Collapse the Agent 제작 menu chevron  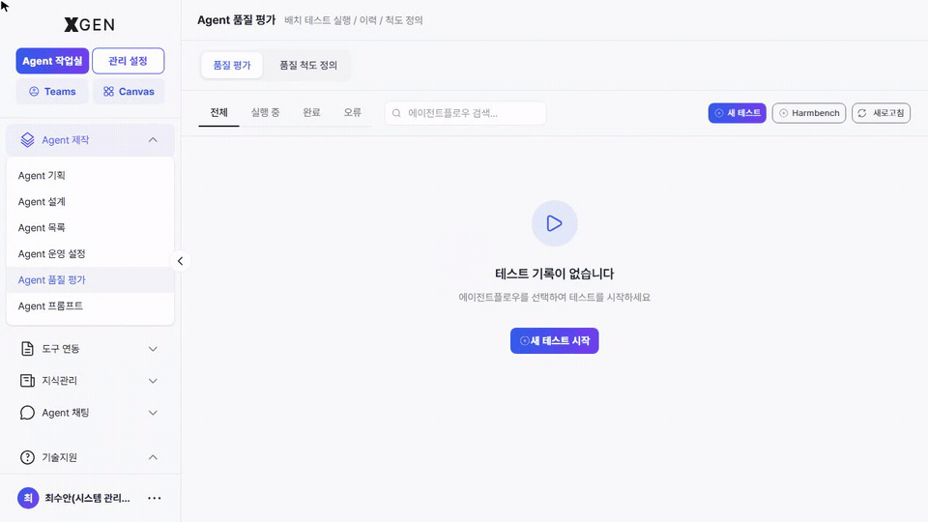[x=153, y=140]
